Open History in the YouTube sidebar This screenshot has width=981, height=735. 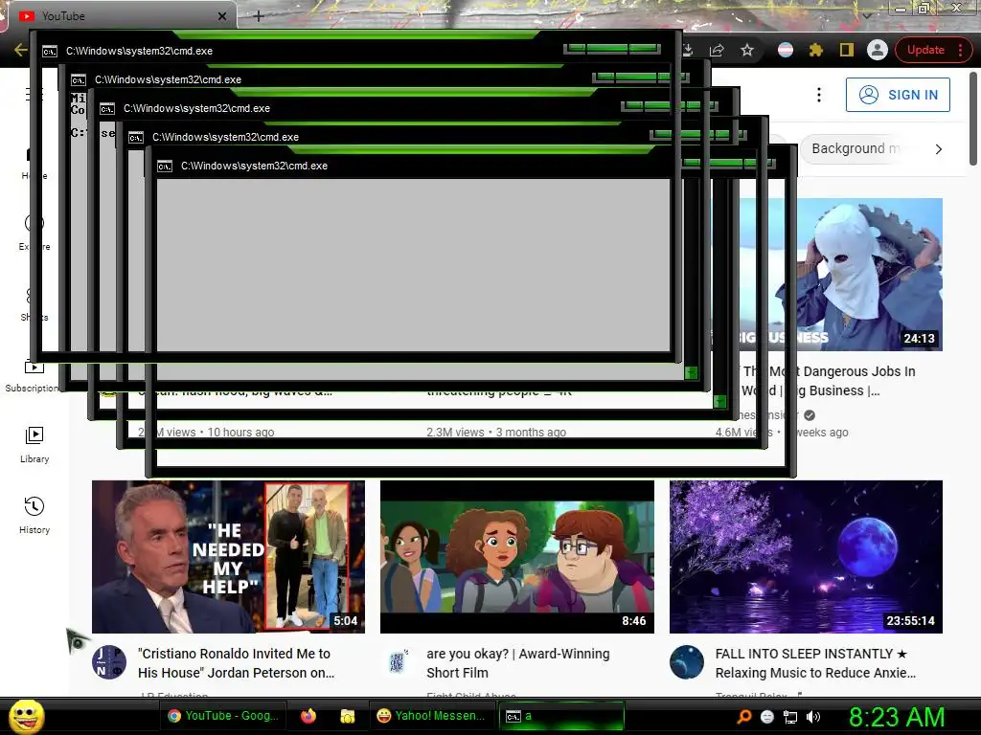(x=34, y=516)
